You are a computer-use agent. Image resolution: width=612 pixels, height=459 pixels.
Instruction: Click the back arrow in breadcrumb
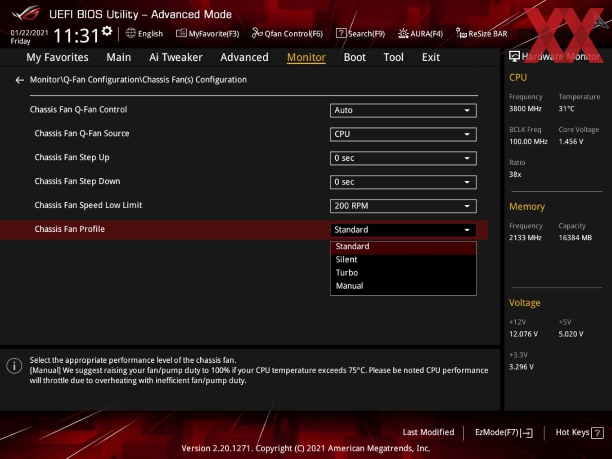click(x=19, y=80)
